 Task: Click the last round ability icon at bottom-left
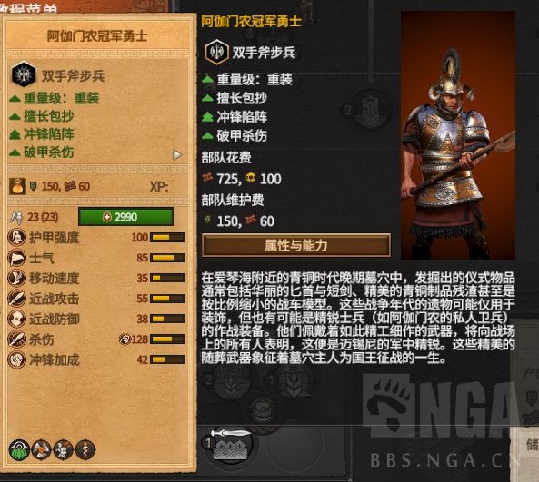85,449
